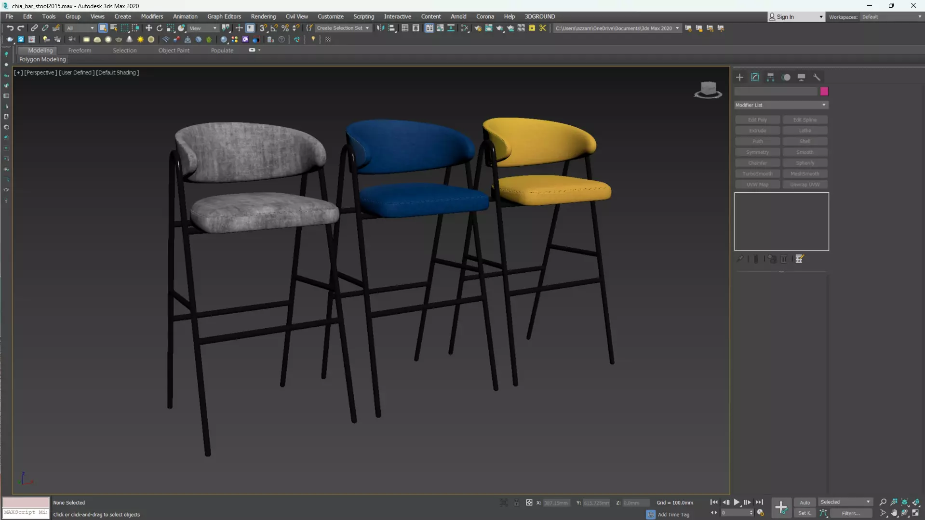Switch to the Create command panel
Screen dimensions: 925x520
tap(739, 77)
